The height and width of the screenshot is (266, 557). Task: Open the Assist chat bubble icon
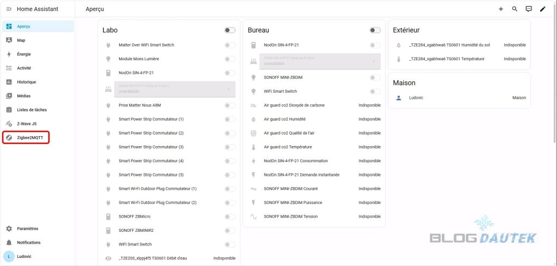(x=529, y=9)
